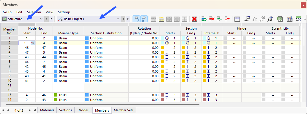Click the plain fx formula icon

click(x=255, y=19)
